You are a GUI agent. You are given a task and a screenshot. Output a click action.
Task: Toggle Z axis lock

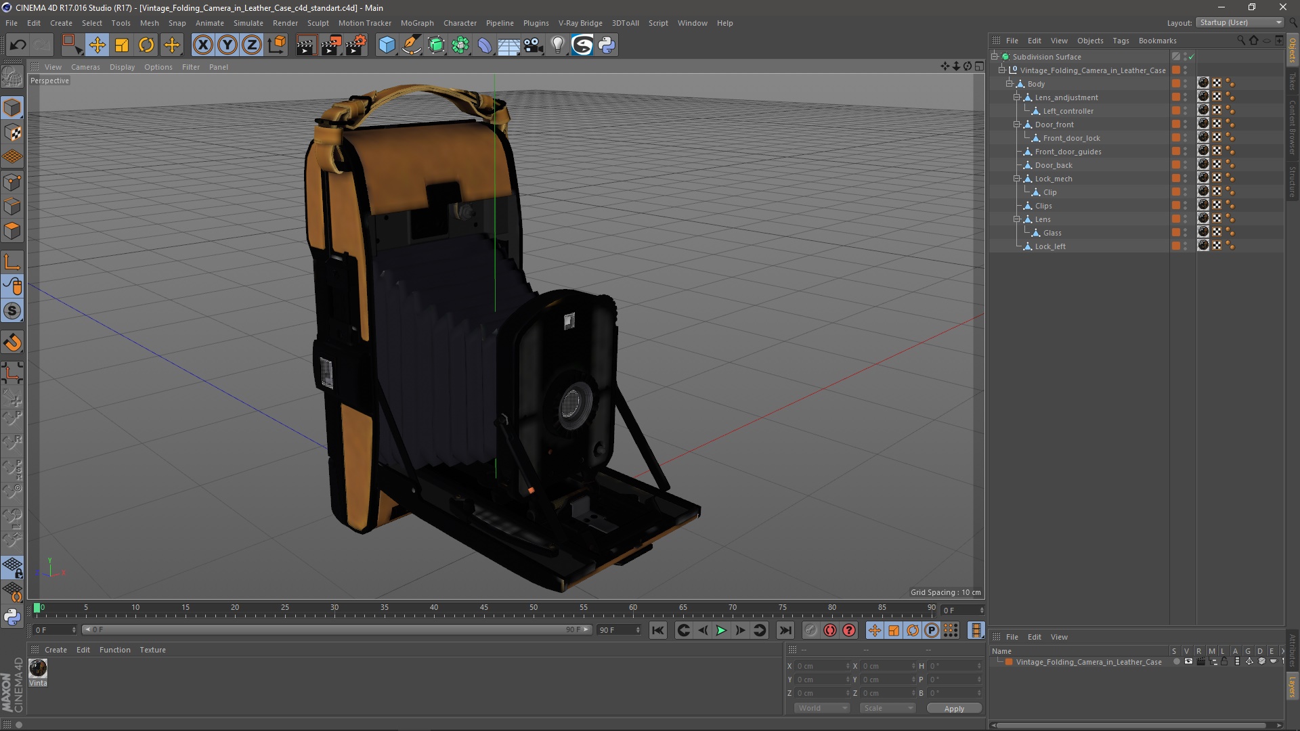pyautogui.click(x=252, y=45)
